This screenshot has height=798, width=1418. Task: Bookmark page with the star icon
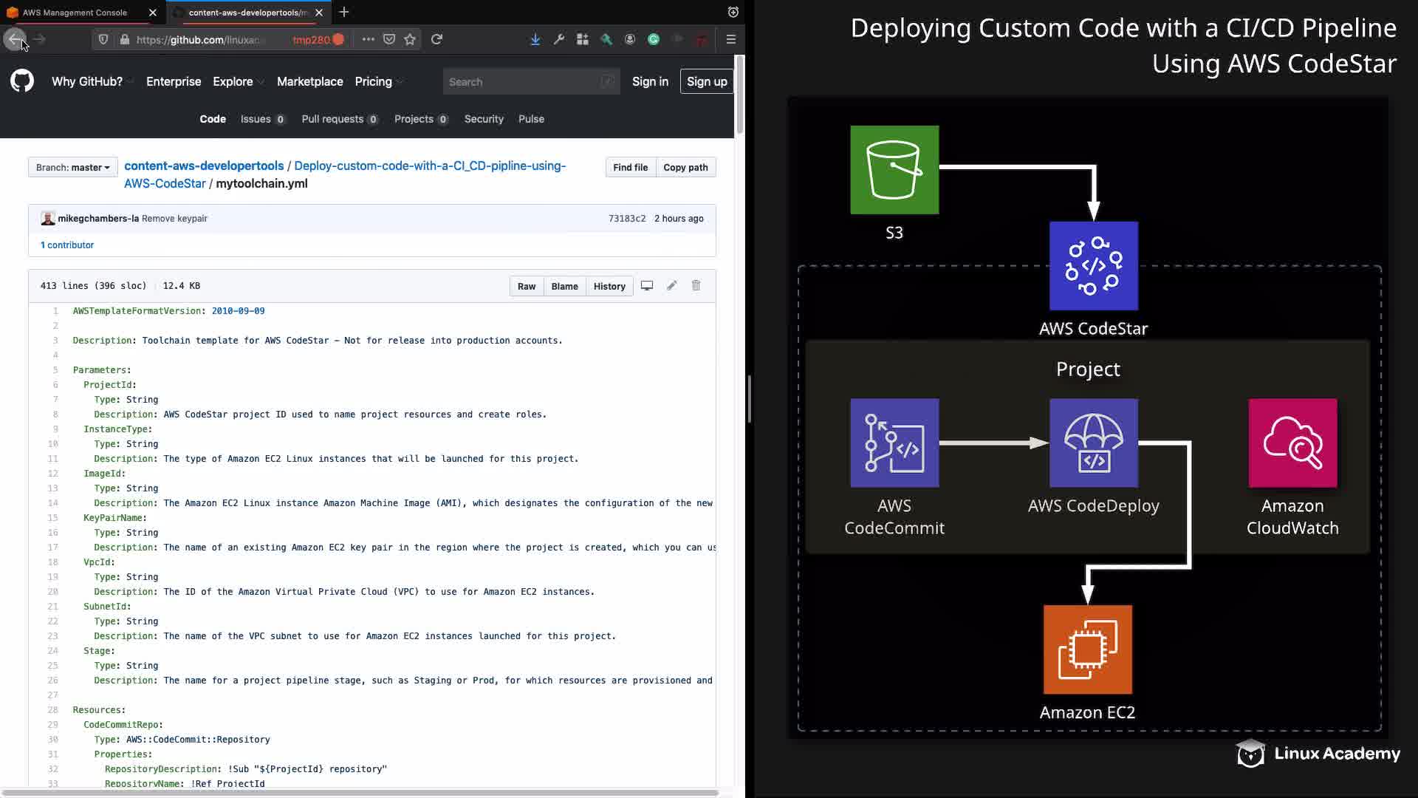410,39
